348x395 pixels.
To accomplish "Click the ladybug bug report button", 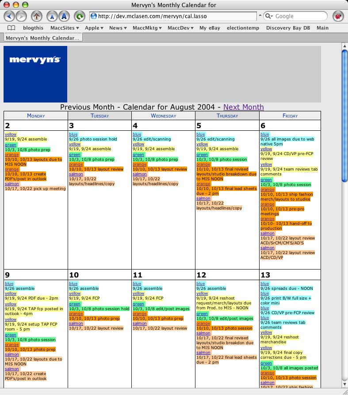I will 338,16.
